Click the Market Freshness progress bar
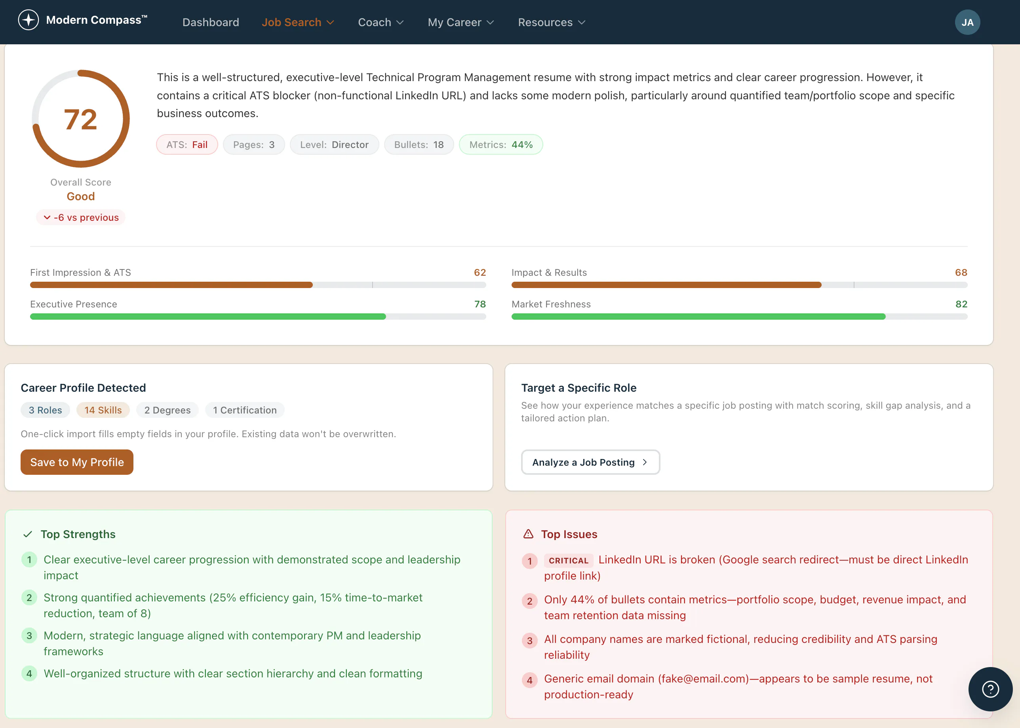This screenshot has width=1020, height=728. point(739,317)
